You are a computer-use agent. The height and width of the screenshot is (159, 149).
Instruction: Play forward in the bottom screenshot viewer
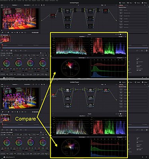20,112
